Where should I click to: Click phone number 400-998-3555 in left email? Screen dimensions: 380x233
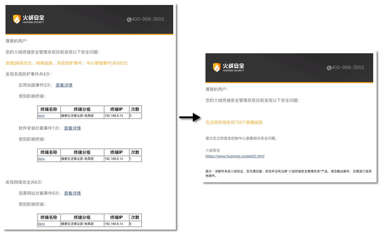(x=148, y=19)
